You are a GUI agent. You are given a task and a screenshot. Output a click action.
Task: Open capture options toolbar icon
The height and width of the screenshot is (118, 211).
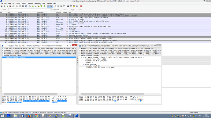click(x=5, y=6)
